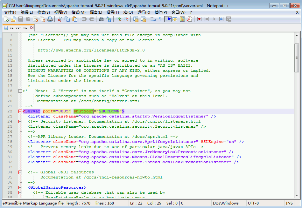Open the 文件(F) menu
Image resolution: width=302 pixels, height=208 pixels.
tap(10, 12)
